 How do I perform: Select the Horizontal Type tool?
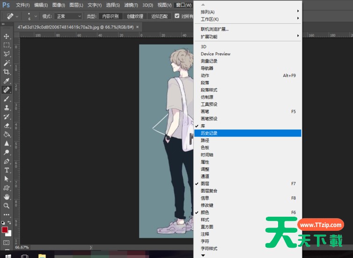pos(7,170)
